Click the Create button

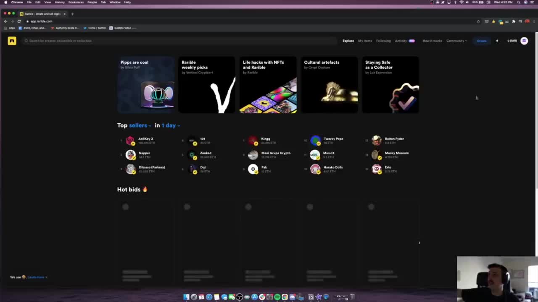coord(482,41)
